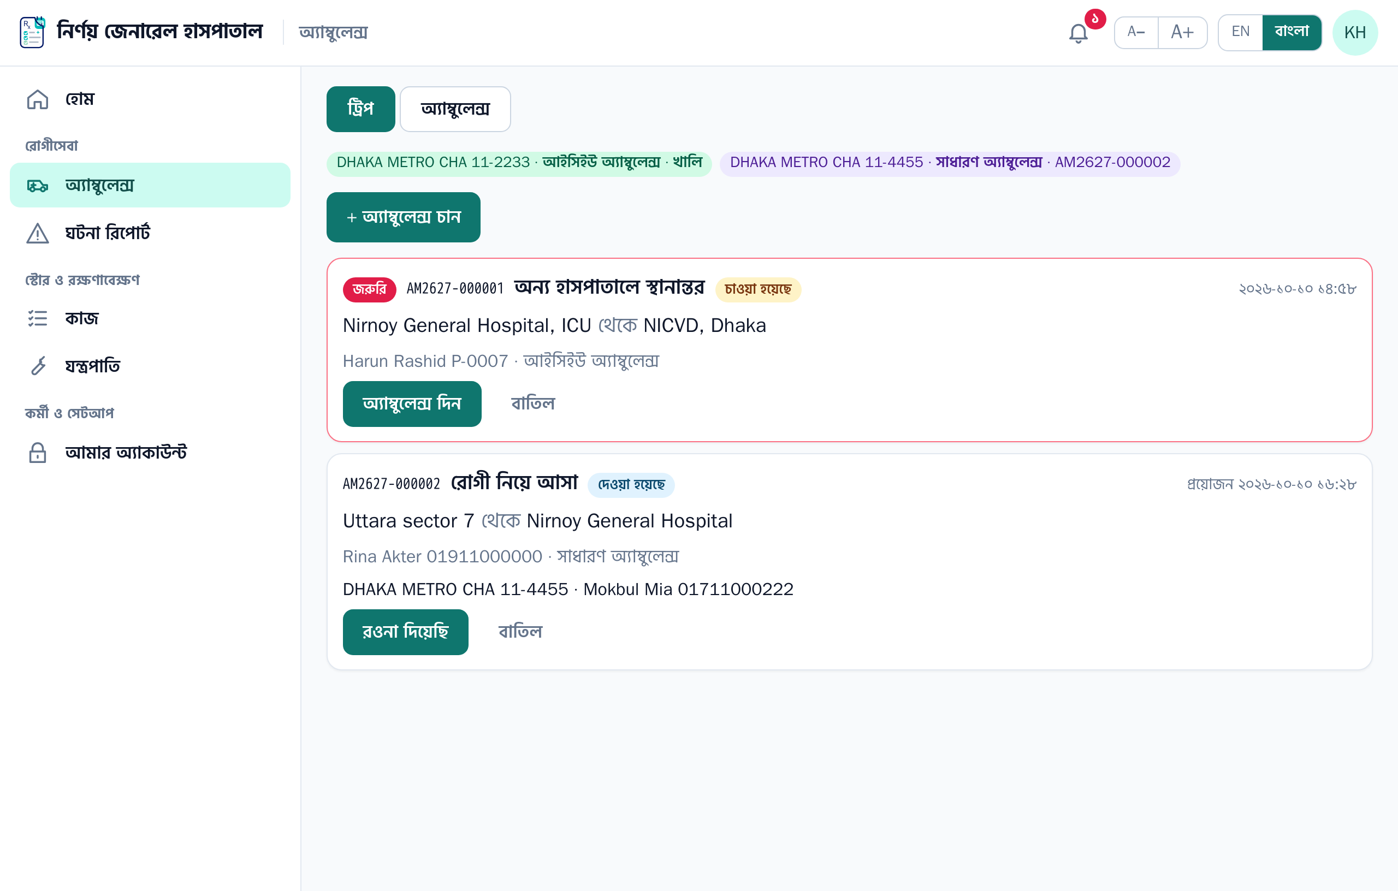Click the wrench equipment icon
The width and height of the screenshot is (1398, 891).
38,366
